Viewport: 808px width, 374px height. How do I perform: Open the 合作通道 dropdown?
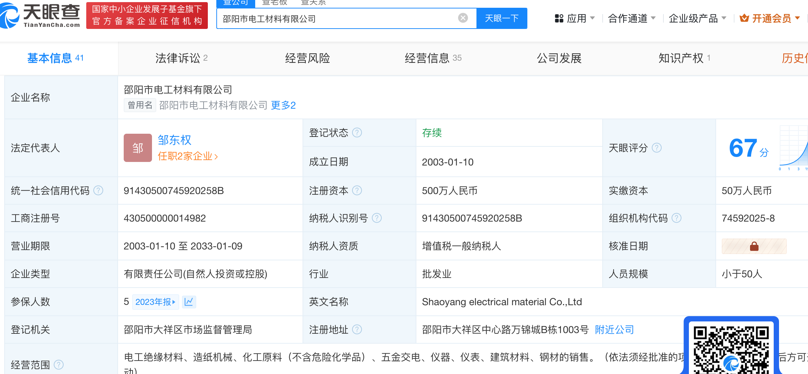[x=631, y=18]
